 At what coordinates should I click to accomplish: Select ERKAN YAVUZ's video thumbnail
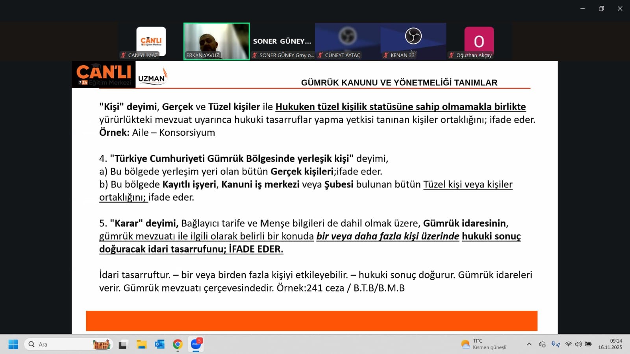(x=216, y=41)
